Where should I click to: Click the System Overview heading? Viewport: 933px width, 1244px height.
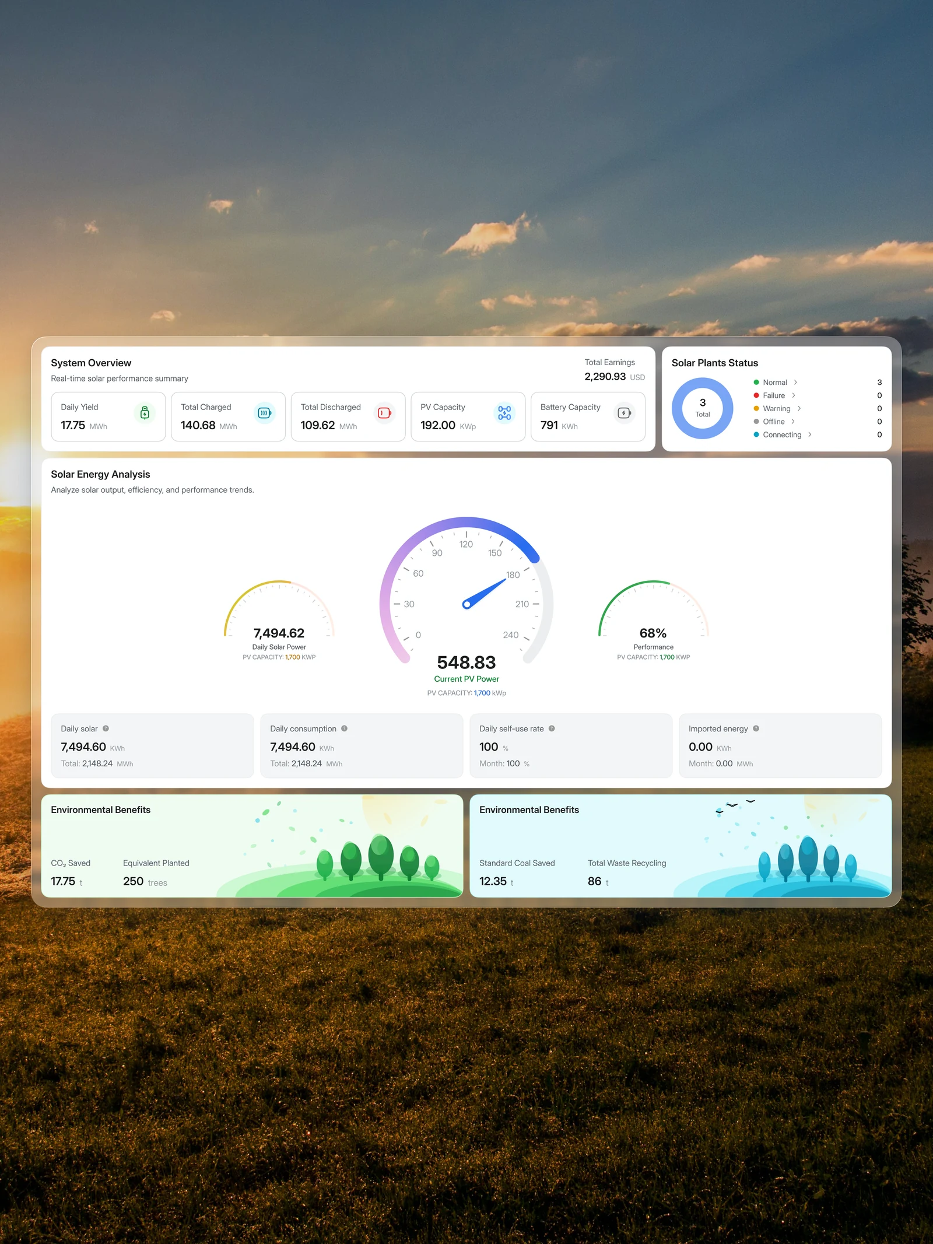[91, 363]
